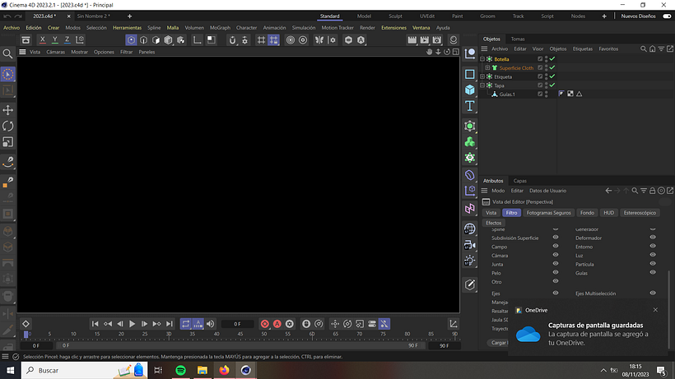Click the HUD button in attributes
675x379 pixels.
[608, 213]
